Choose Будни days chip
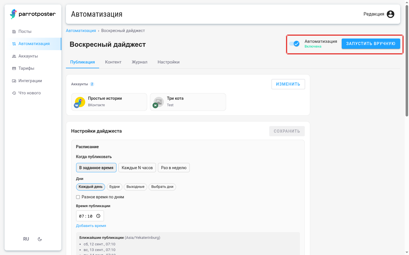This screenshot has width=409, height=255. point(114,187)
